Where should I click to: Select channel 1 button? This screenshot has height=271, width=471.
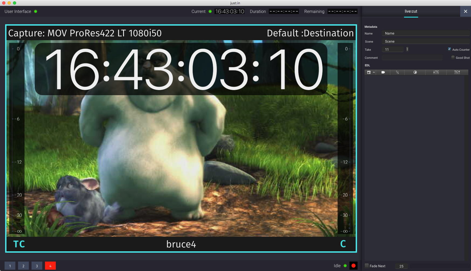pos(10,266)
